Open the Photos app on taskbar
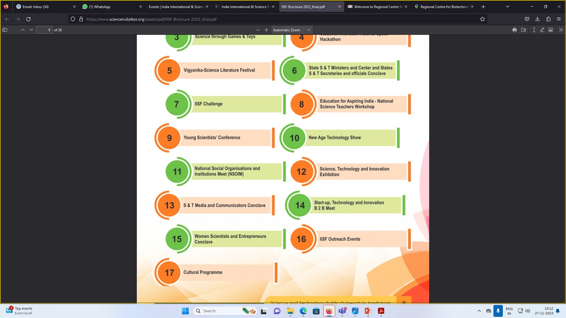Image resolution: width=566 pixels, height=318 pixels. click(x=355, y=311)
